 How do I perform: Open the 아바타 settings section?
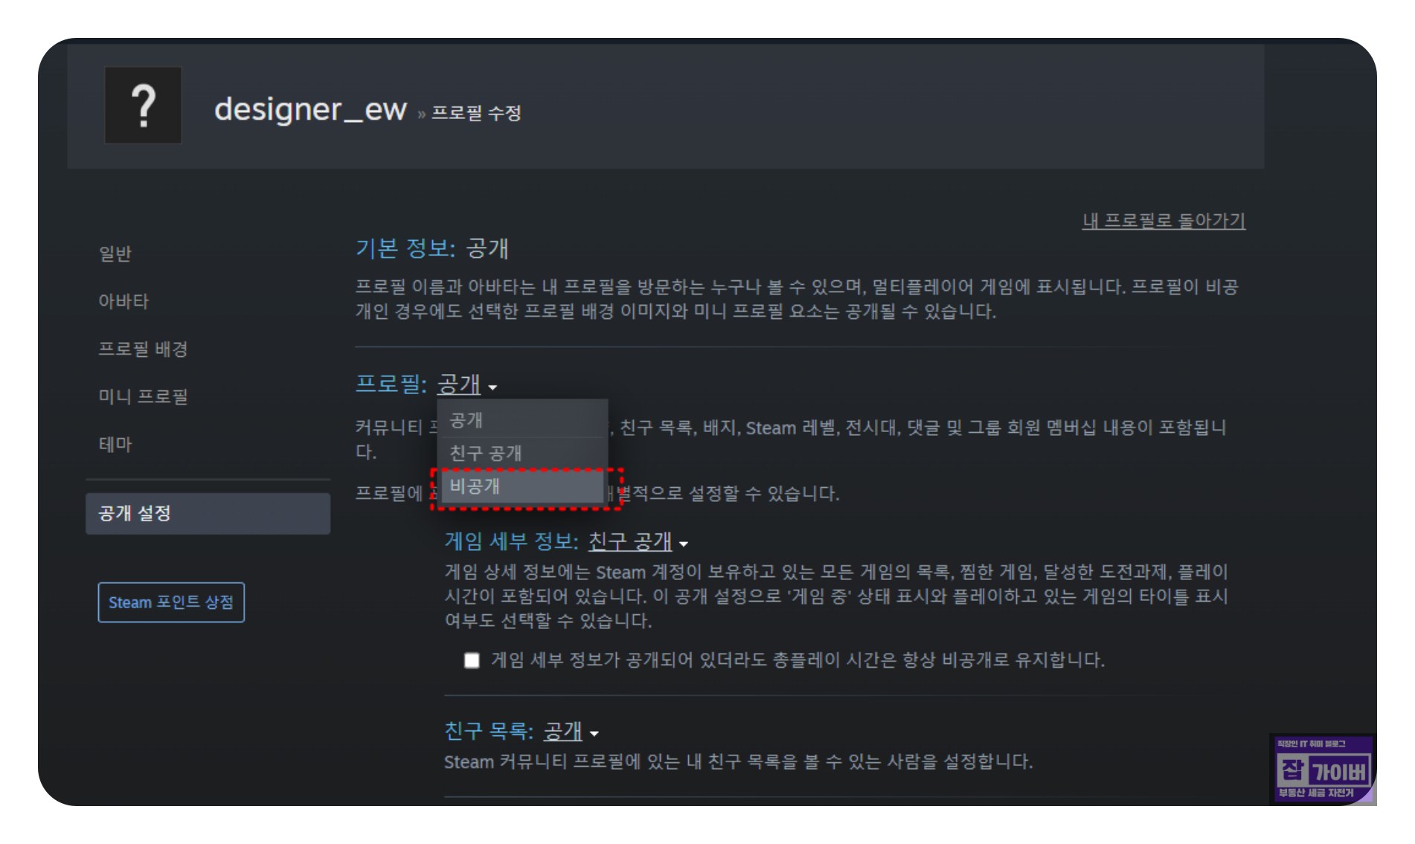123,301
